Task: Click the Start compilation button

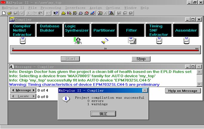Action: [70, 59]
